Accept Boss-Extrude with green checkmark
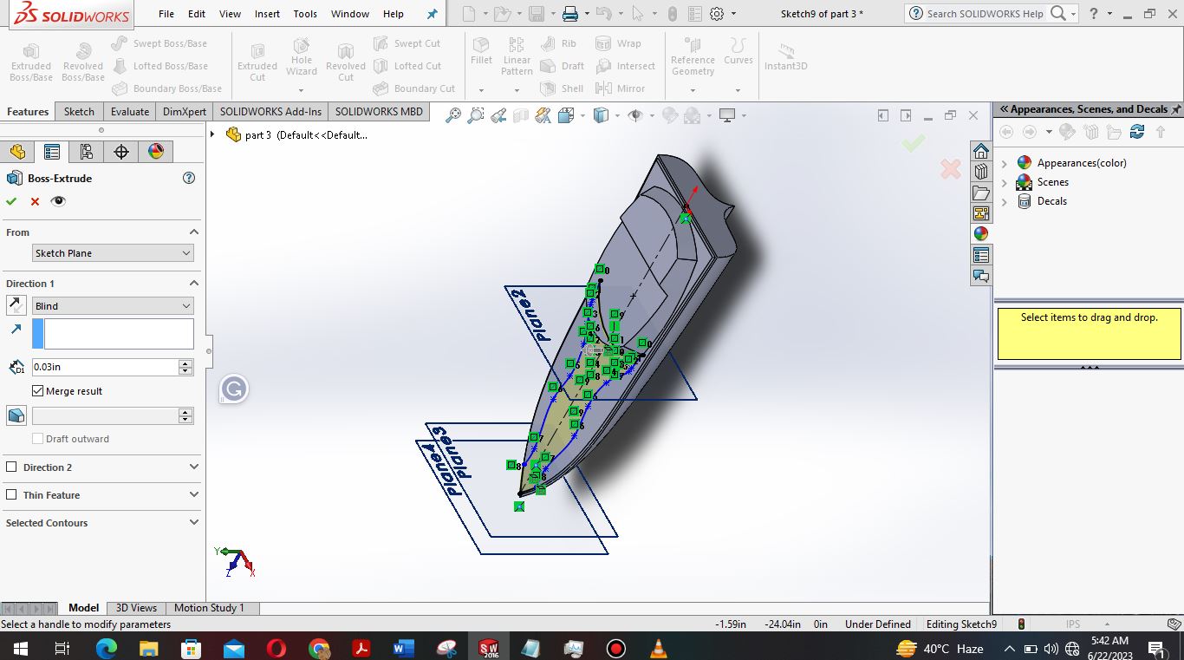Image resolution: width=1184 pixels, height=660 pixels. pos(11,201)
